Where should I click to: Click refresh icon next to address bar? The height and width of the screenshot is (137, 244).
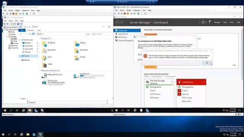pyautogui.click(x=88, y=34)
